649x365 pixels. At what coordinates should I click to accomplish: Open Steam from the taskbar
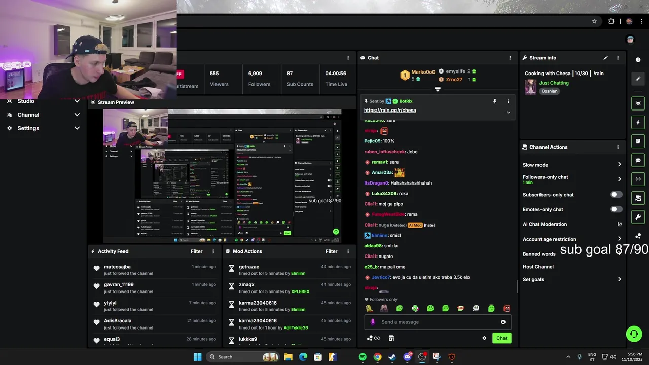pyautogui.click(x=392, y=357)
